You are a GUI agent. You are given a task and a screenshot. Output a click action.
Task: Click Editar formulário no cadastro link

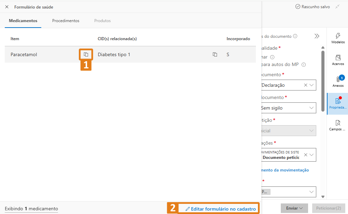[x=221, y=209]
